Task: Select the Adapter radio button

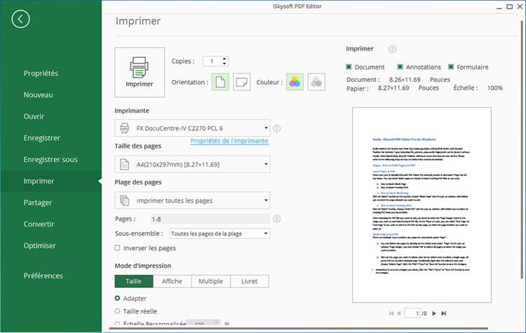Action: [x=117, y=298]
